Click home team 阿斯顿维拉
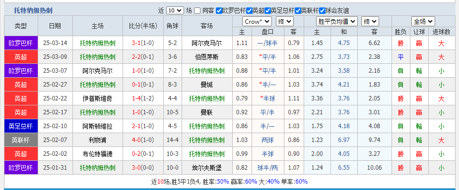The image size is (459, 190). tap(97, 126)
